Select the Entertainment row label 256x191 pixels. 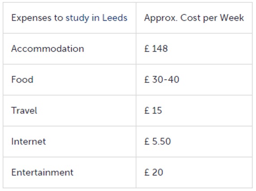(x=42, y=172)
